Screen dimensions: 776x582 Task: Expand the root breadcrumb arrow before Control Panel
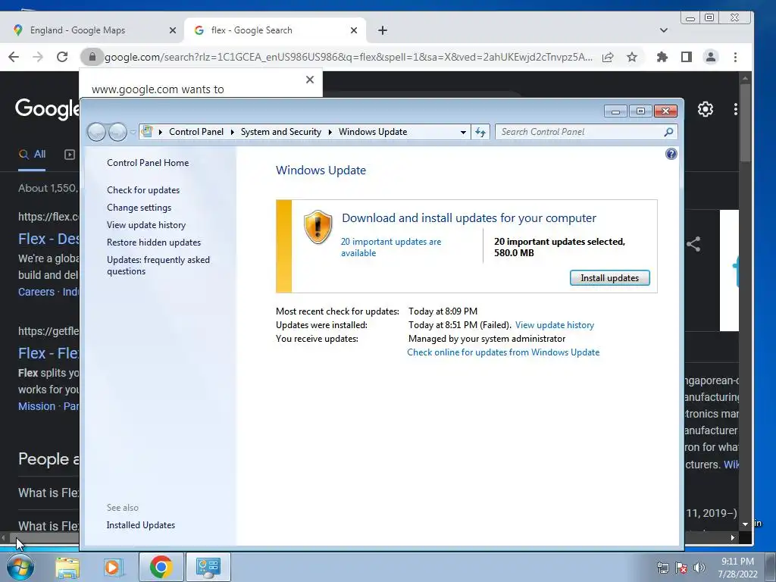pos(161,132)
